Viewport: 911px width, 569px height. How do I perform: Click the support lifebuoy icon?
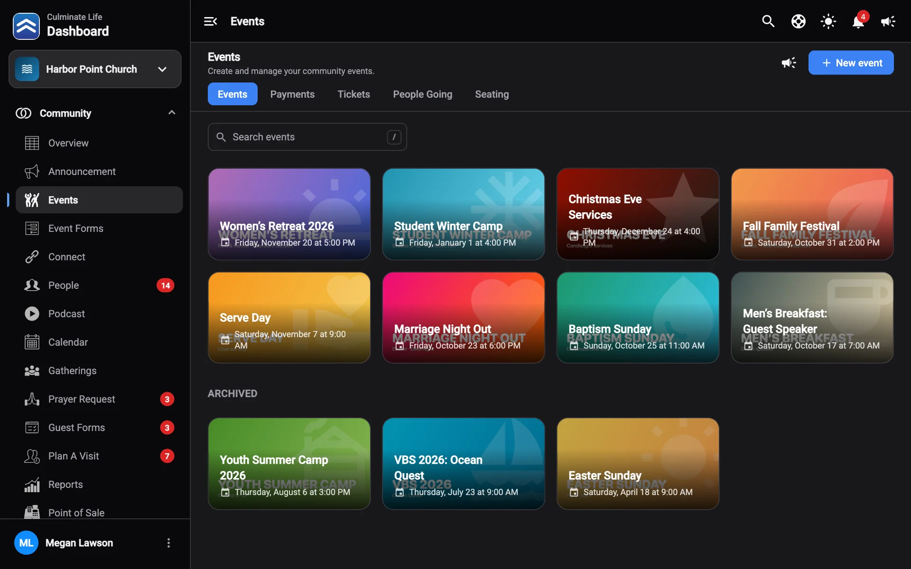click(798, 21)
